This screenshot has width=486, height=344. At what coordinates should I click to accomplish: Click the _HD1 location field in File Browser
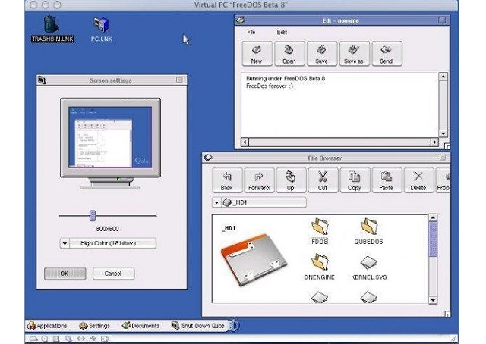tap(260, 202)
